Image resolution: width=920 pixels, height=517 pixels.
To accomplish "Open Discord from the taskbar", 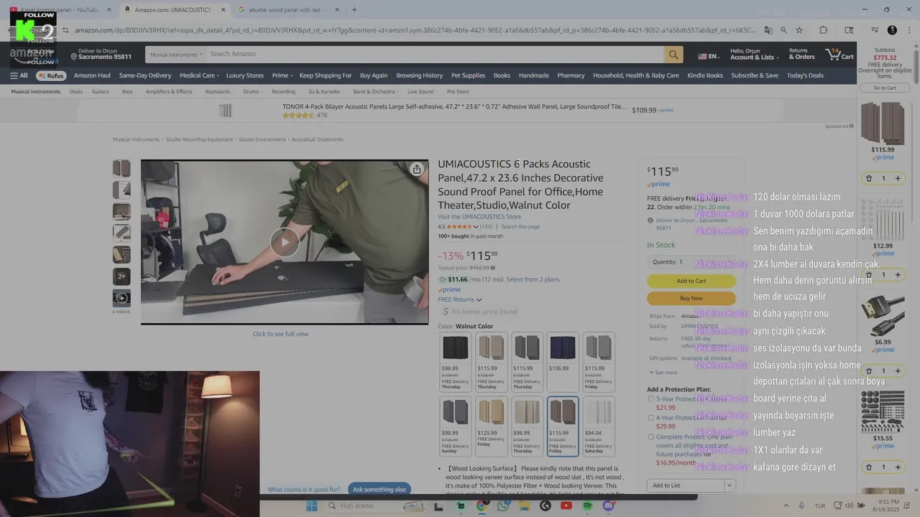I will tap(609, 506).
